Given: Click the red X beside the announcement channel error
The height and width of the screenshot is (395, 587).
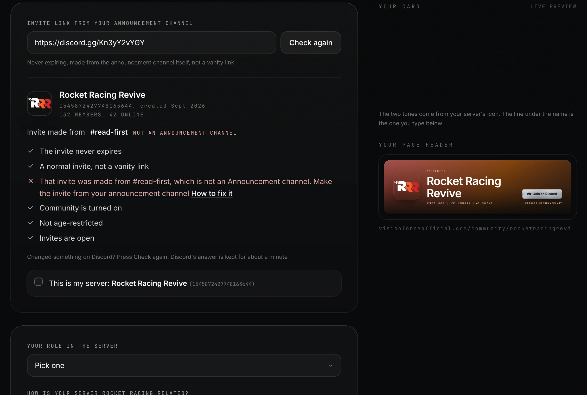Looking at the screenshot, I should coord(31,181).
